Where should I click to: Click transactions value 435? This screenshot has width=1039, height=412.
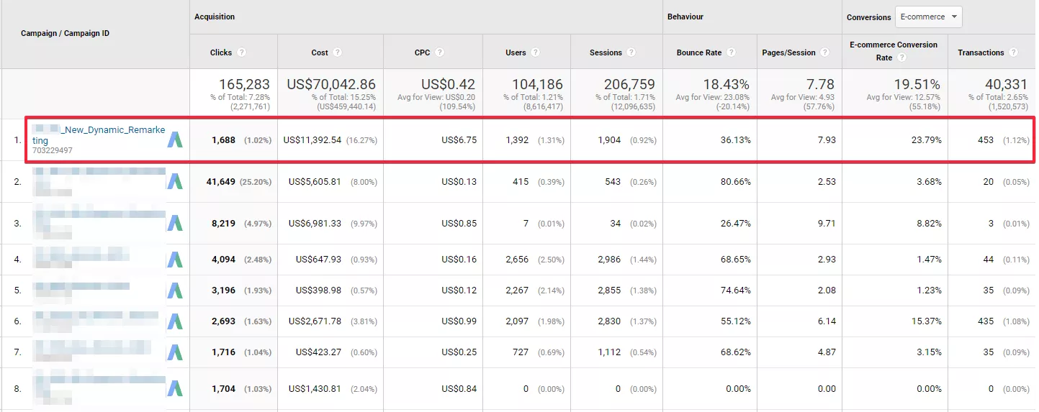pos(986,321)
